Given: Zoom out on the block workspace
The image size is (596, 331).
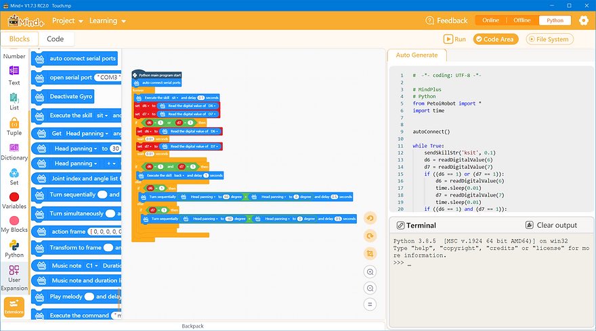Looking at the screenshot, I should coord(370,288).
